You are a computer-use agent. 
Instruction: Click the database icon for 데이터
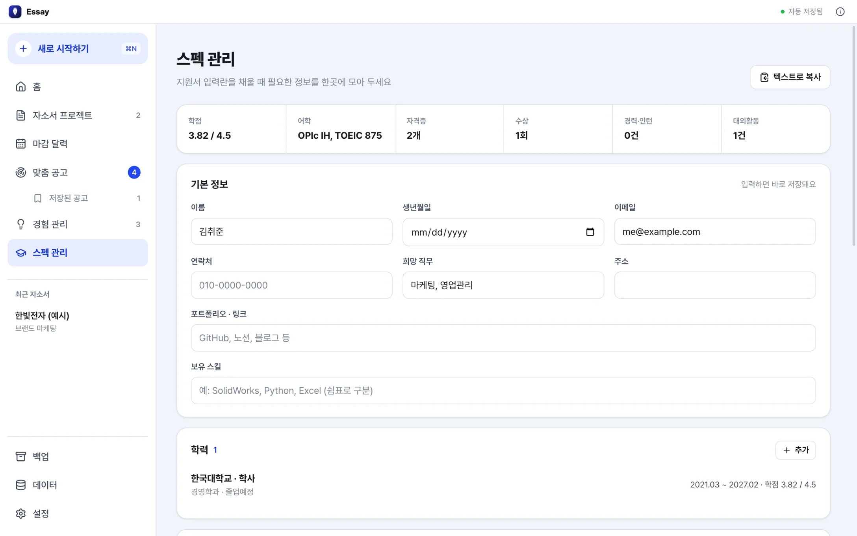[20, 485]
